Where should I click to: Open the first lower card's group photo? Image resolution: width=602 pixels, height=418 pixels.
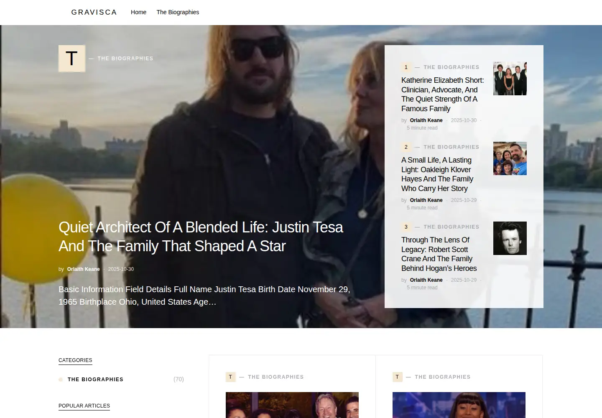[292, 405]
